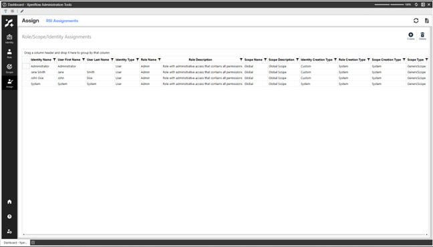Click scrollbar left arrow at grid bottom
Image resolution: width=433 pixels, height=247 pixels.
[24, 234]
